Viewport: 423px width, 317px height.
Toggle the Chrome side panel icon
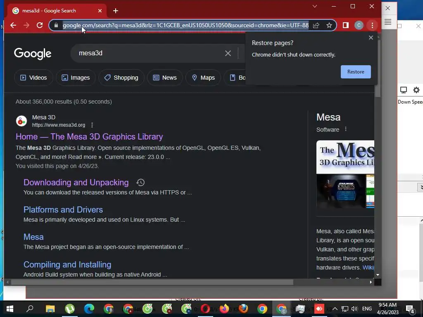pyautogui.click(x=346, y=25)
